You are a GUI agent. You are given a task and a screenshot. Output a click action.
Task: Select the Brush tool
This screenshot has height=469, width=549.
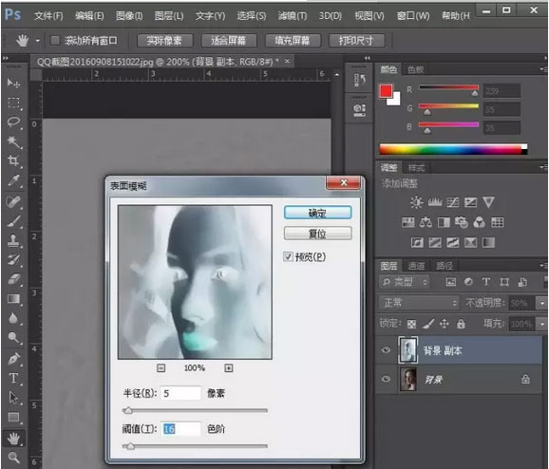tap(13, 221)
